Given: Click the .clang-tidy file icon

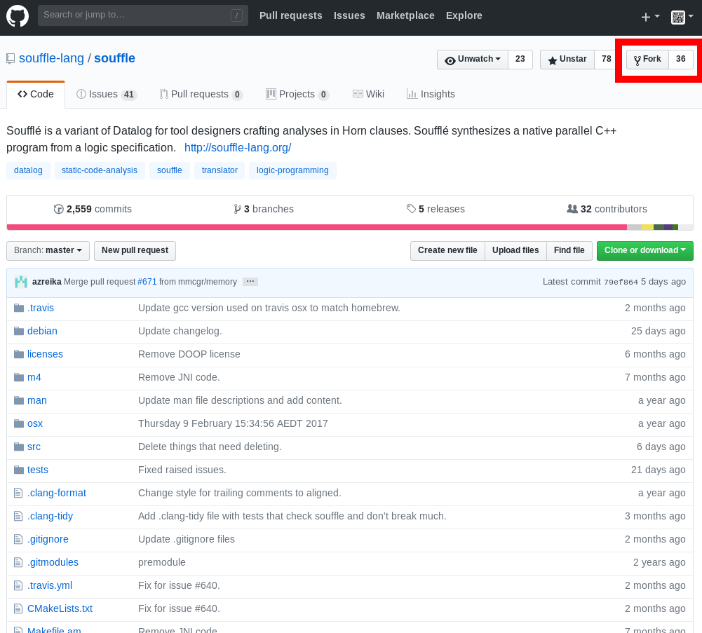Looking at the screenshot, I should pyautogui.click(x=18, y=516).
